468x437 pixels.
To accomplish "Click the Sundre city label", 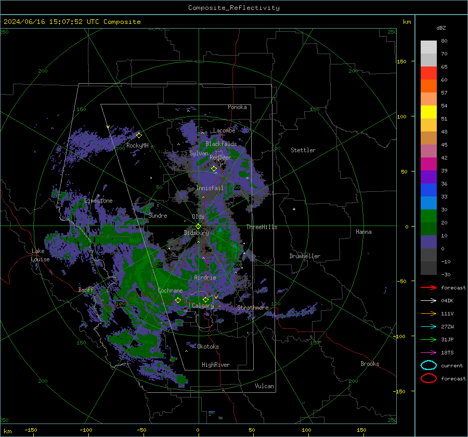I will (158, 216).
